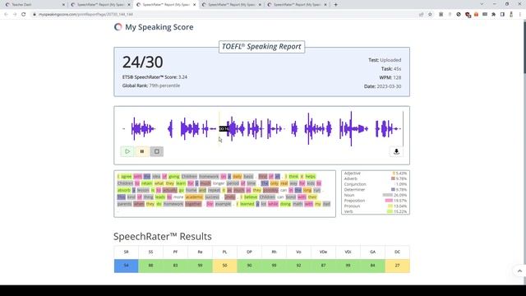The image size is (526, 296).
Task: Click the Conjunction percentage 1.09%
Action: pos(402,184)
